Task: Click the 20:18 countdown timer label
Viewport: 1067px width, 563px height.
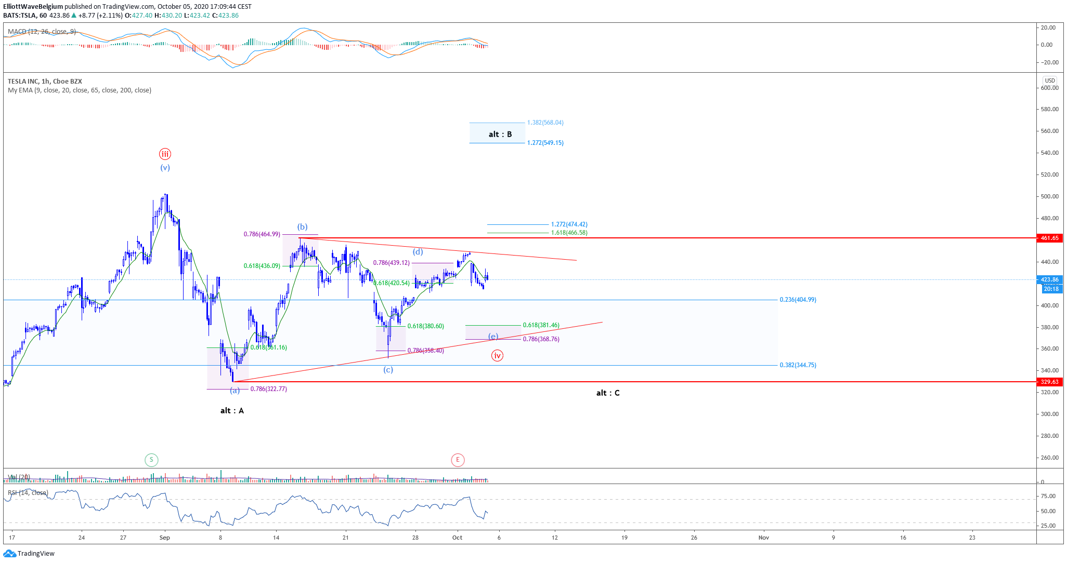Action: (1051, 289)
